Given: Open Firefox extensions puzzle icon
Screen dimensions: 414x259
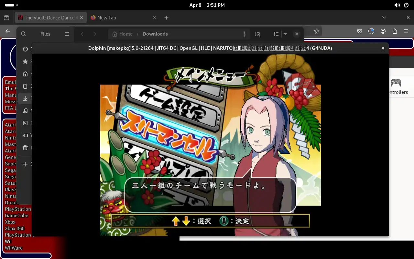Looking at the screenshot, I should [x=395, y=31].
